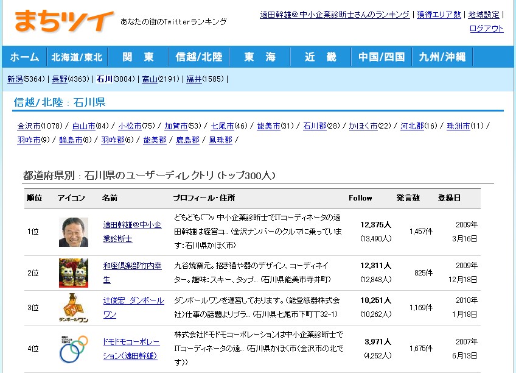Screen dimensions: 516x373
Task: Open the 羽咋郡 district link
Action: pyautogui.click(x=113, y=140)
